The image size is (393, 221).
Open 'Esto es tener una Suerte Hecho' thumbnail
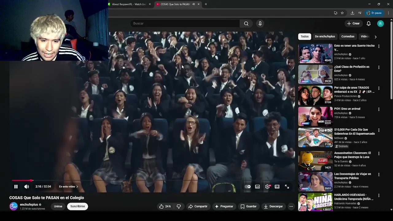point(315,53)
